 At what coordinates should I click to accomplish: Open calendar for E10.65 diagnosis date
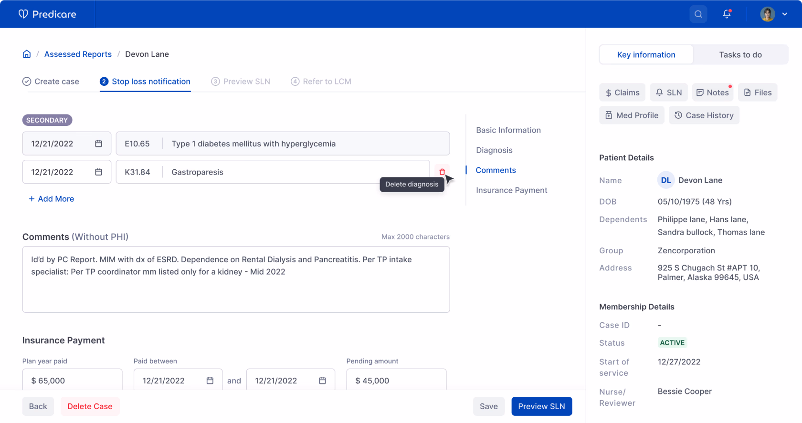coord(98,144)
